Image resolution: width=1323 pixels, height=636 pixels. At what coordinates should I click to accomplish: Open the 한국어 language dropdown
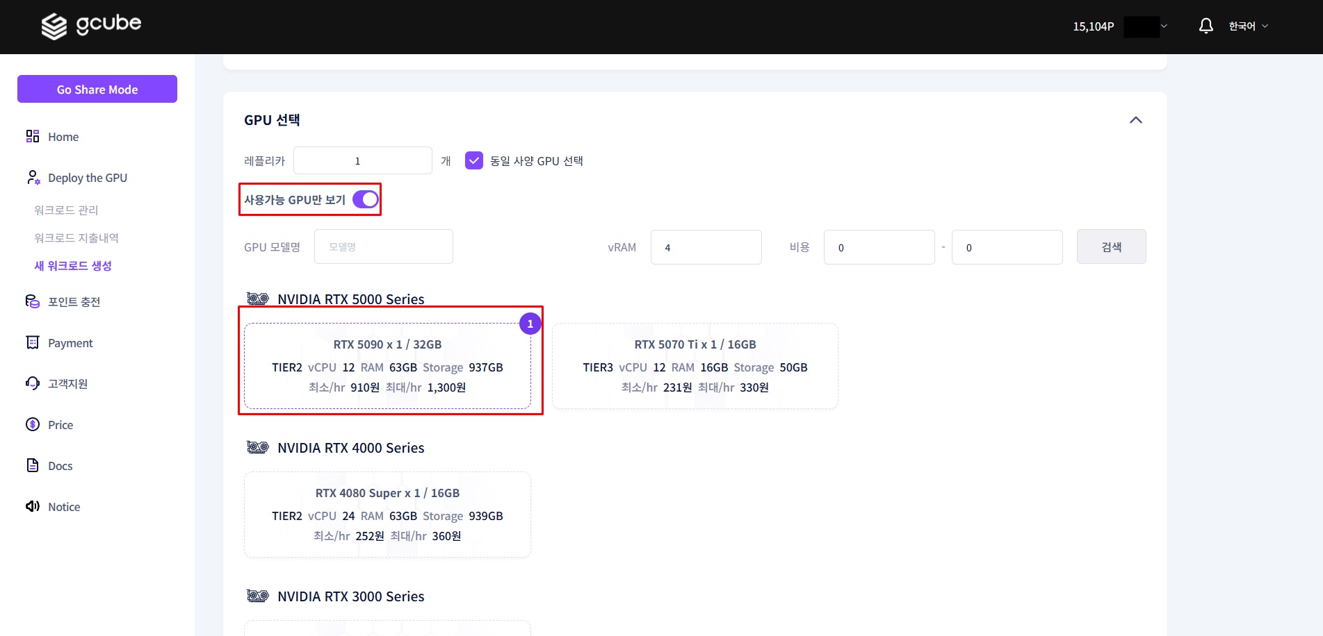click(x=1249, y=26)
